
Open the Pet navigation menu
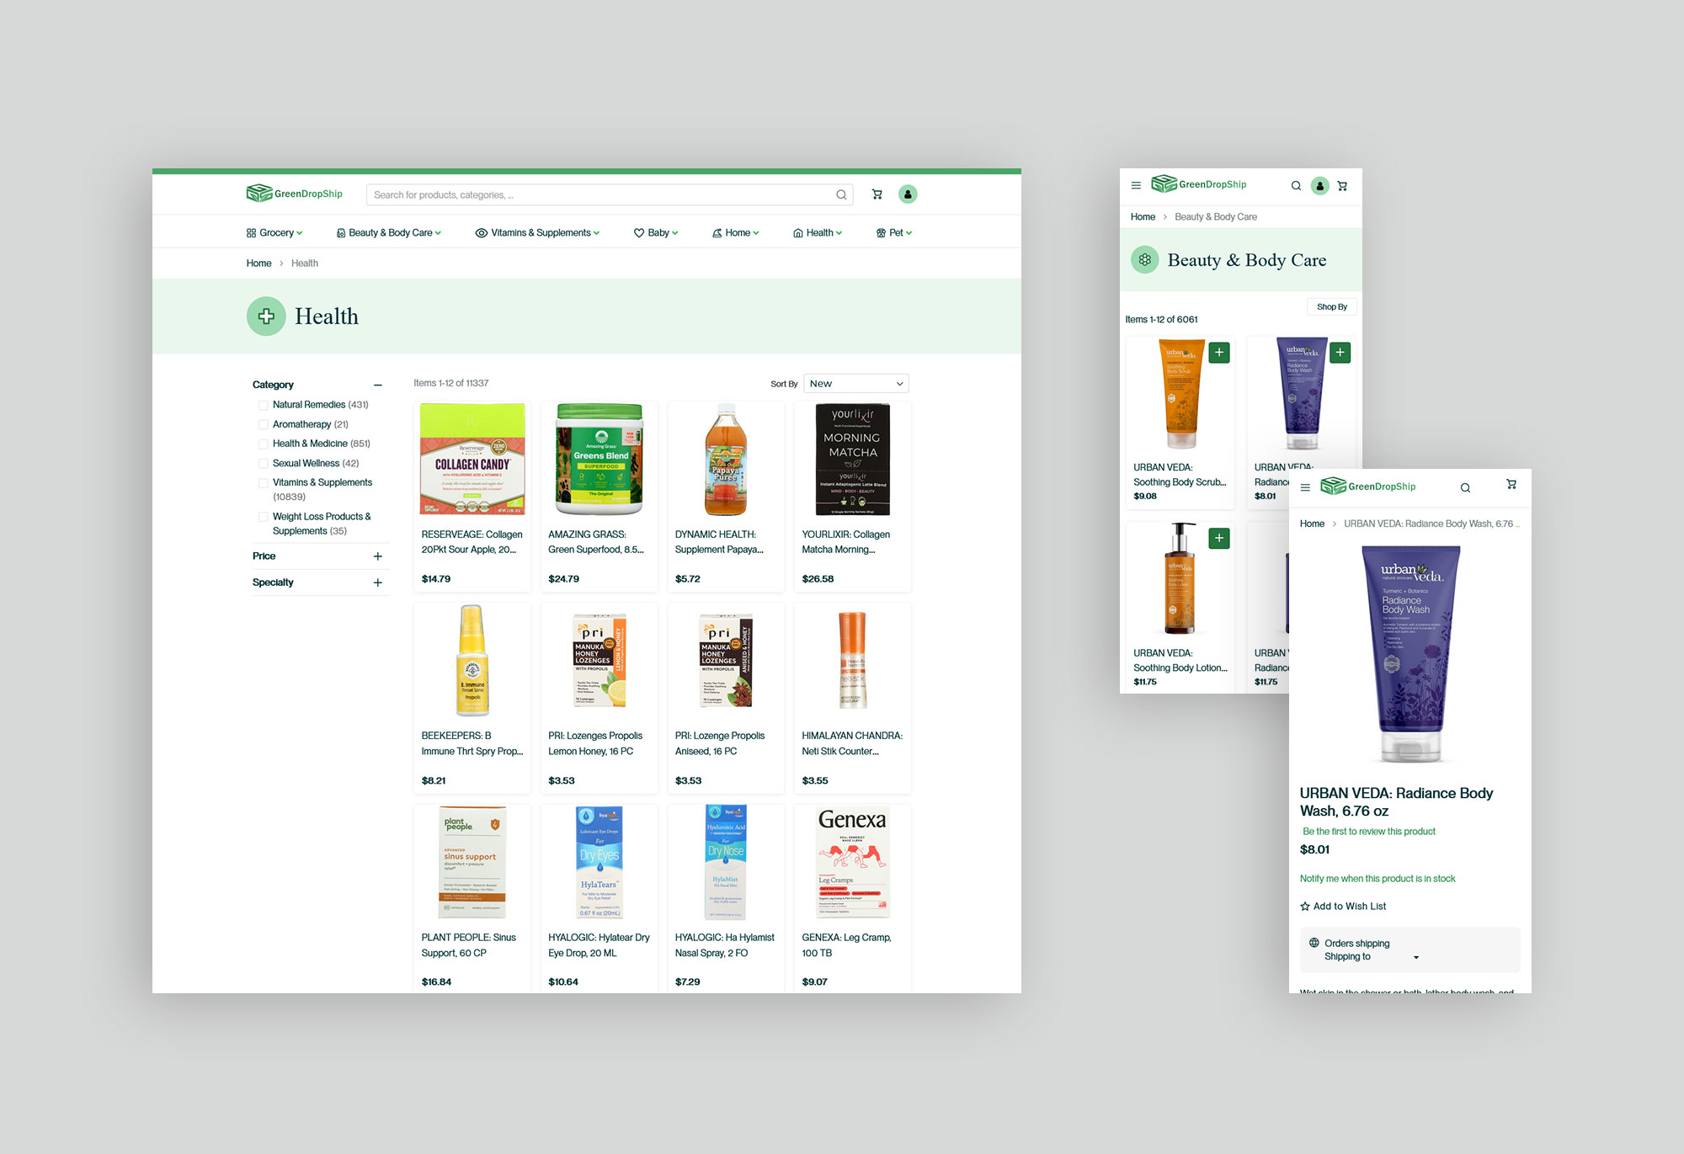point(893,232)
